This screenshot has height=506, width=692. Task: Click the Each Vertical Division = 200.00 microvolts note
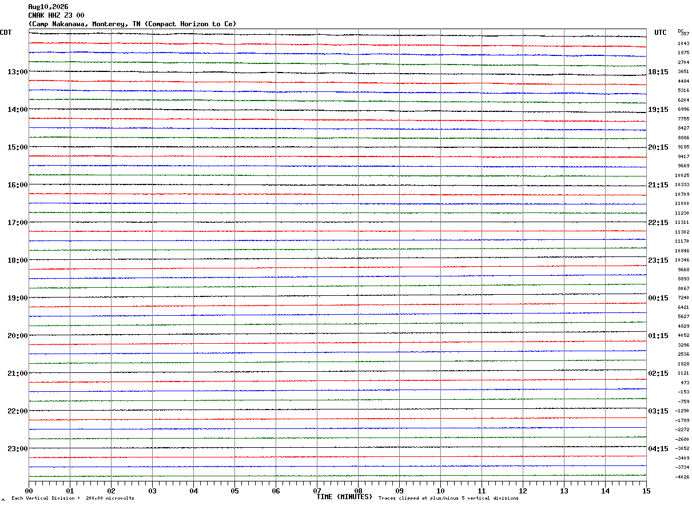tap(73, 499)
